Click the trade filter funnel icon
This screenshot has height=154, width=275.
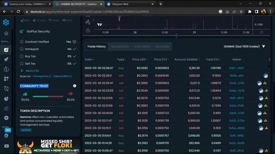pyautogui.click(x=263, y=47)
